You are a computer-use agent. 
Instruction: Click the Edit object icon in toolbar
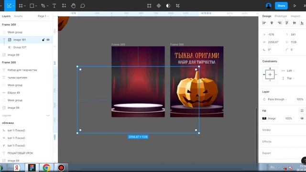click(149, 6)
